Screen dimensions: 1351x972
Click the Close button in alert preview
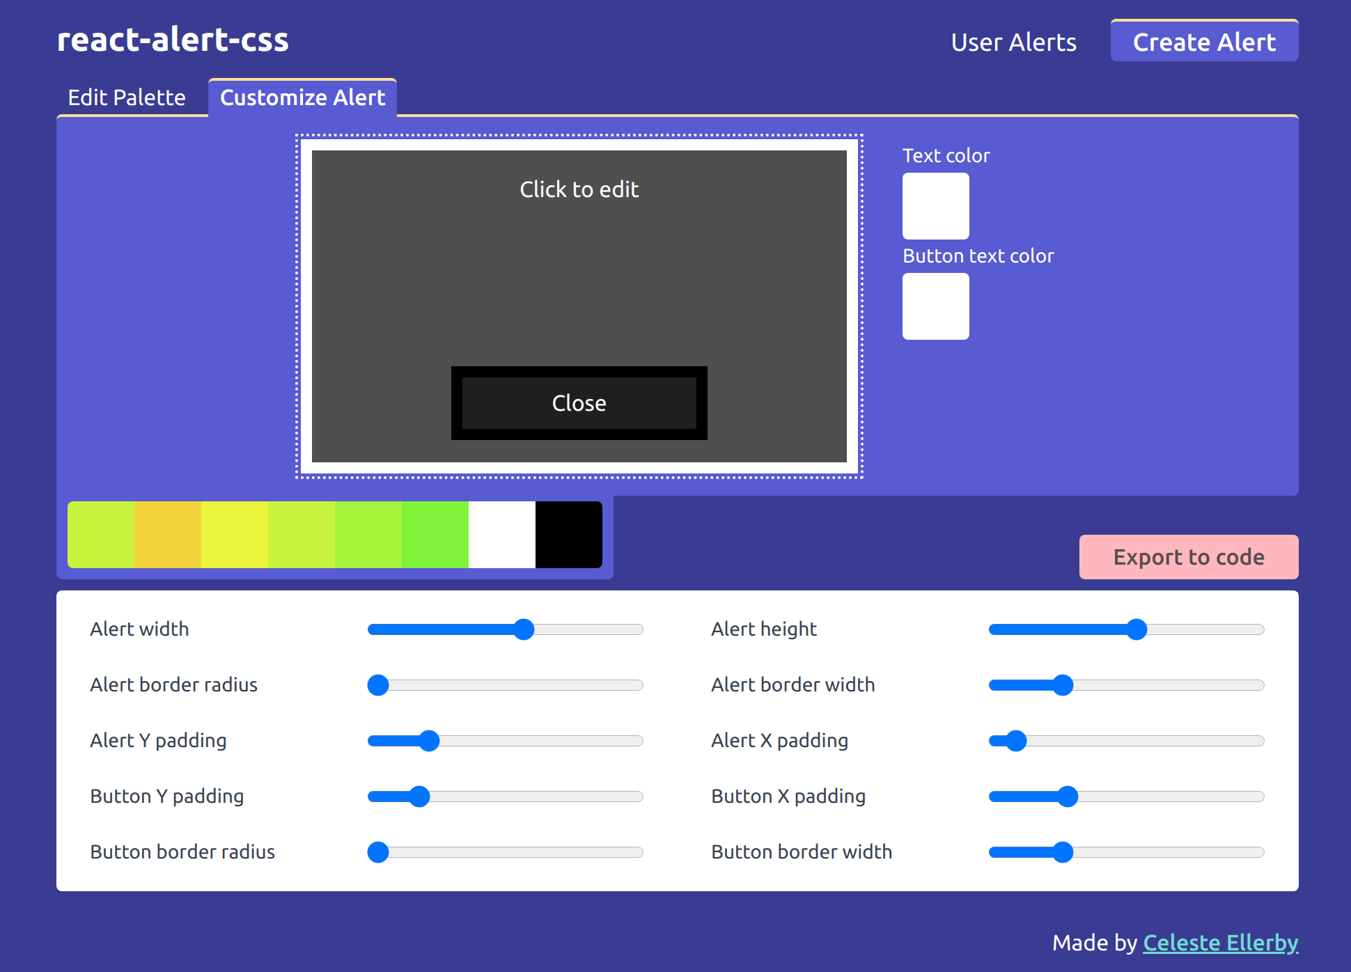coord(579,403)
